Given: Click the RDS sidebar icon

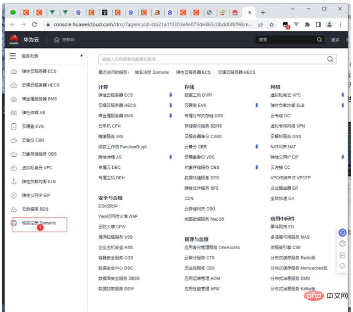Looking at the screenshot, I should 14,209.
